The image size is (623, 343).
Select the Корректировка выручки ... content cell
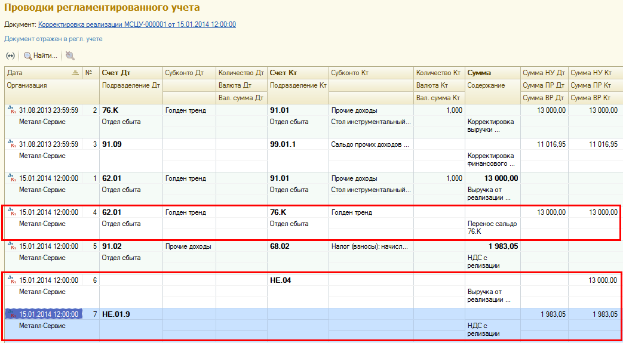[493, 125]
